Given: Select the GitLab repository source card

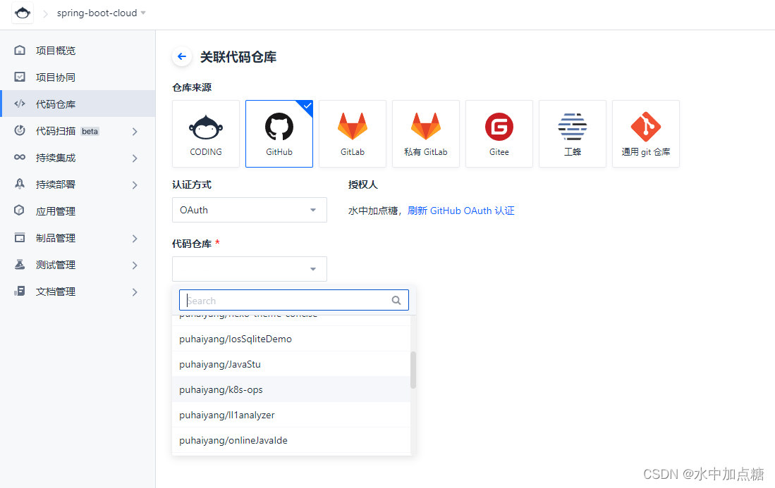Looking at the screenshot, I should click(x=353, y=134).
